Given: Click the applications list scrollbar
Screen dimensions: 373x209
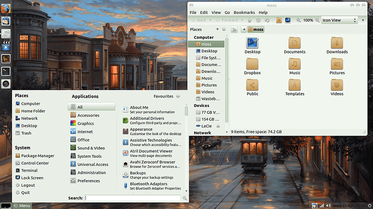Looking at the screenshot, I should (x=186, y=111).
